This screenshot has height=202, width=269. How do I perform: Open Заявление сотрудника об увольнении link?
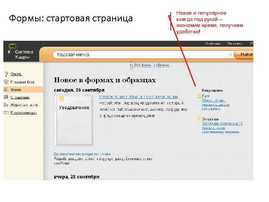point(222,128)
